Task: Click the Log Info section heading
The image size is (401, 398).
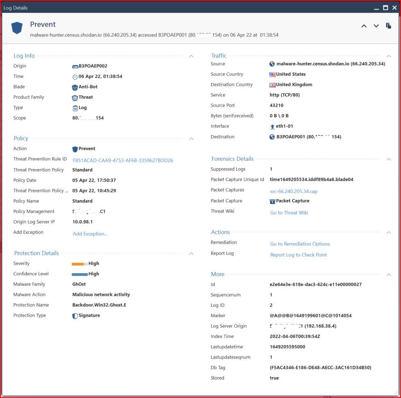Action: click(x=24, y=56)
